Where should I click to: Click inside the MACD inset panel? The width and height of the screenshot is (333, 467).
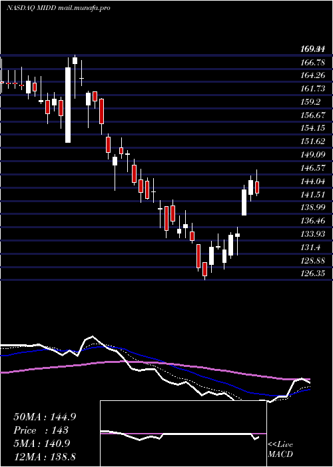click(183, 434)
